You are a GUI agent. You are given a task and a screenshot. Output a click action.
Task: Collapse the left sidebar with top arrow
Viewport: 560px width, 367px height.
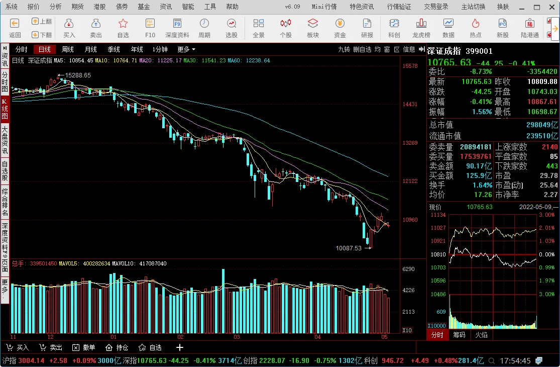point(5,48)
